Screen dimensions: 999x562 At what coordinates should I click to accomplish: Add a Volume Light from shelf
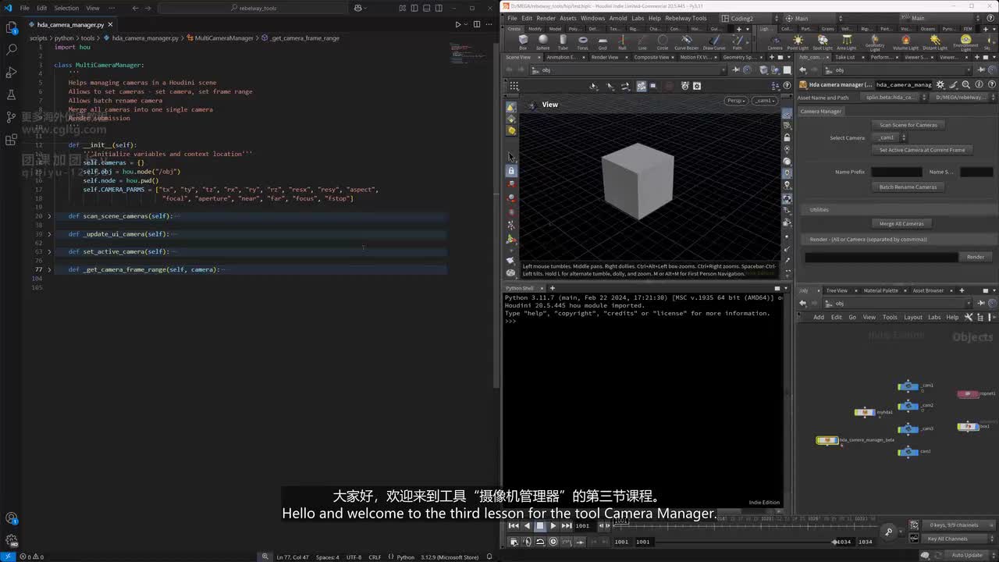(905, 42)
